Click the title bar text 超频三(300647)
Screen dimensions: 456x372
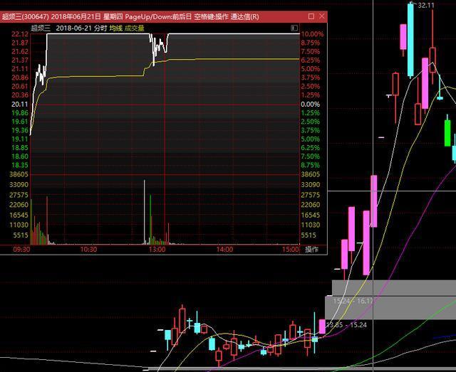pyautogui.click(x=26, y=16)
